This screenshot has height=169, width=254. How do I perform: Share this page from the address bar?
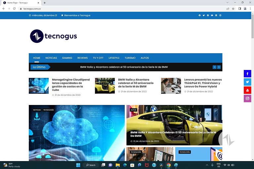coord(228,9)
